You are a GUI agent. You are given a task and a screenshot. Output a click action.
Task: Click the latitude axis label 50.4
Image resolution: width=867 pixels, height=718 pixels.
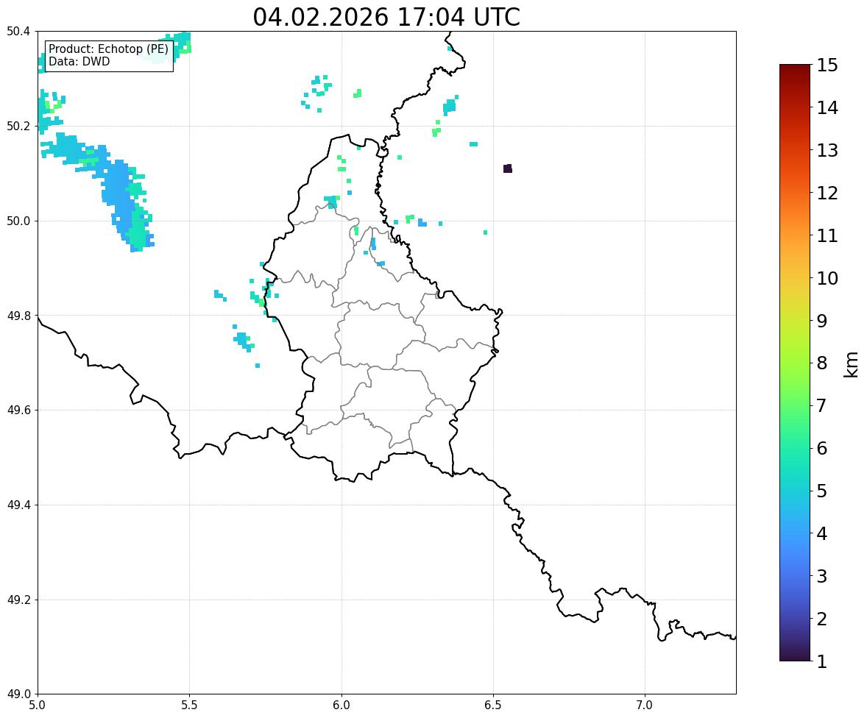tap(19, 32)
